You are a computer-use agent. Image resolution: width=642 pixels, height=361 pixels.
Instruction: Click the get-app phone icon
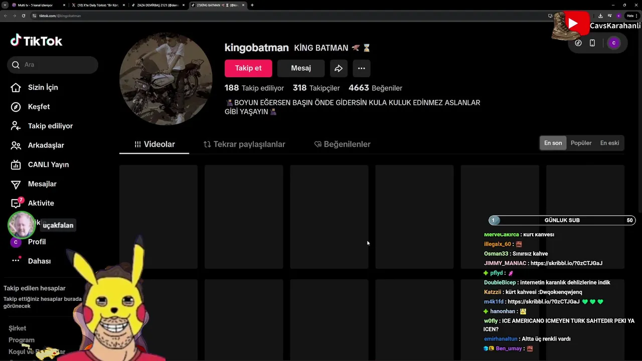click(x=592, y=43)
